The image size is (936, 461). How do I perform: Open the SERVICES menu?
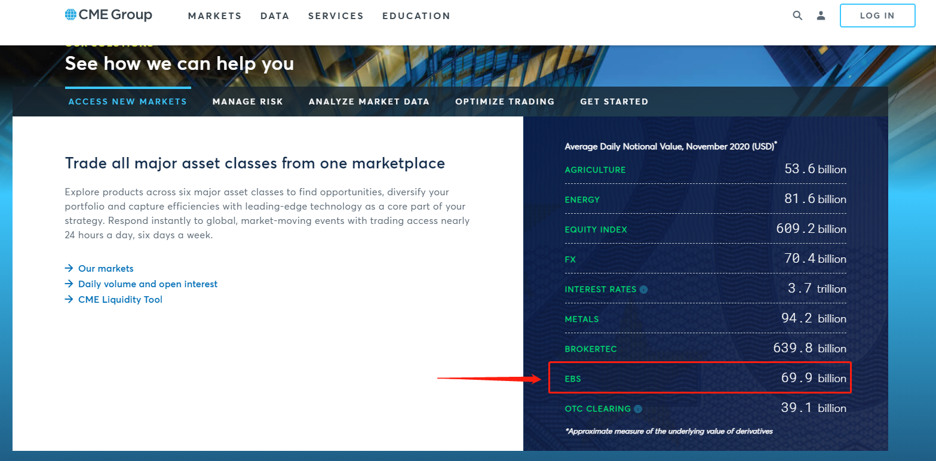coord(336,16)
